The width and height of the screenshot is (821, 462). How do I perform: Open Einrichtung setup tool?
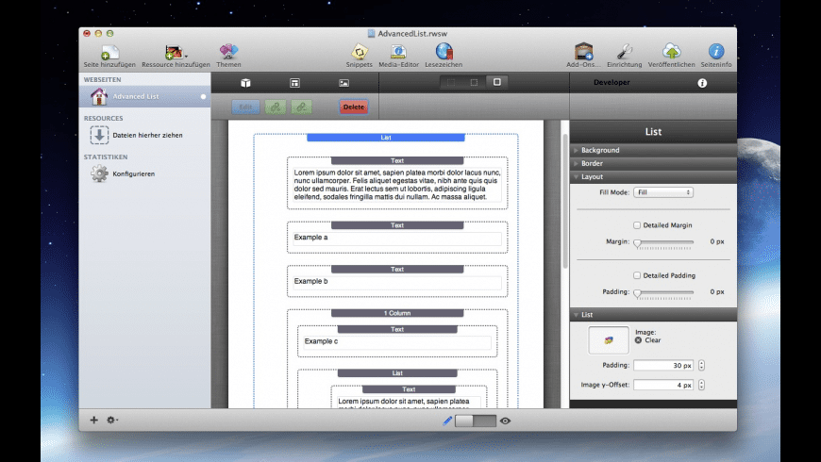click(624, 51)
